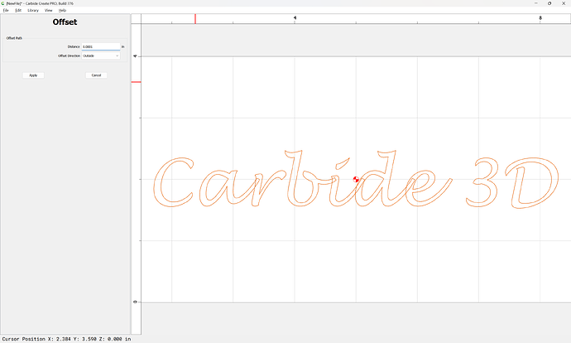Click the red marker on horizontal ruler

[195, 18]
